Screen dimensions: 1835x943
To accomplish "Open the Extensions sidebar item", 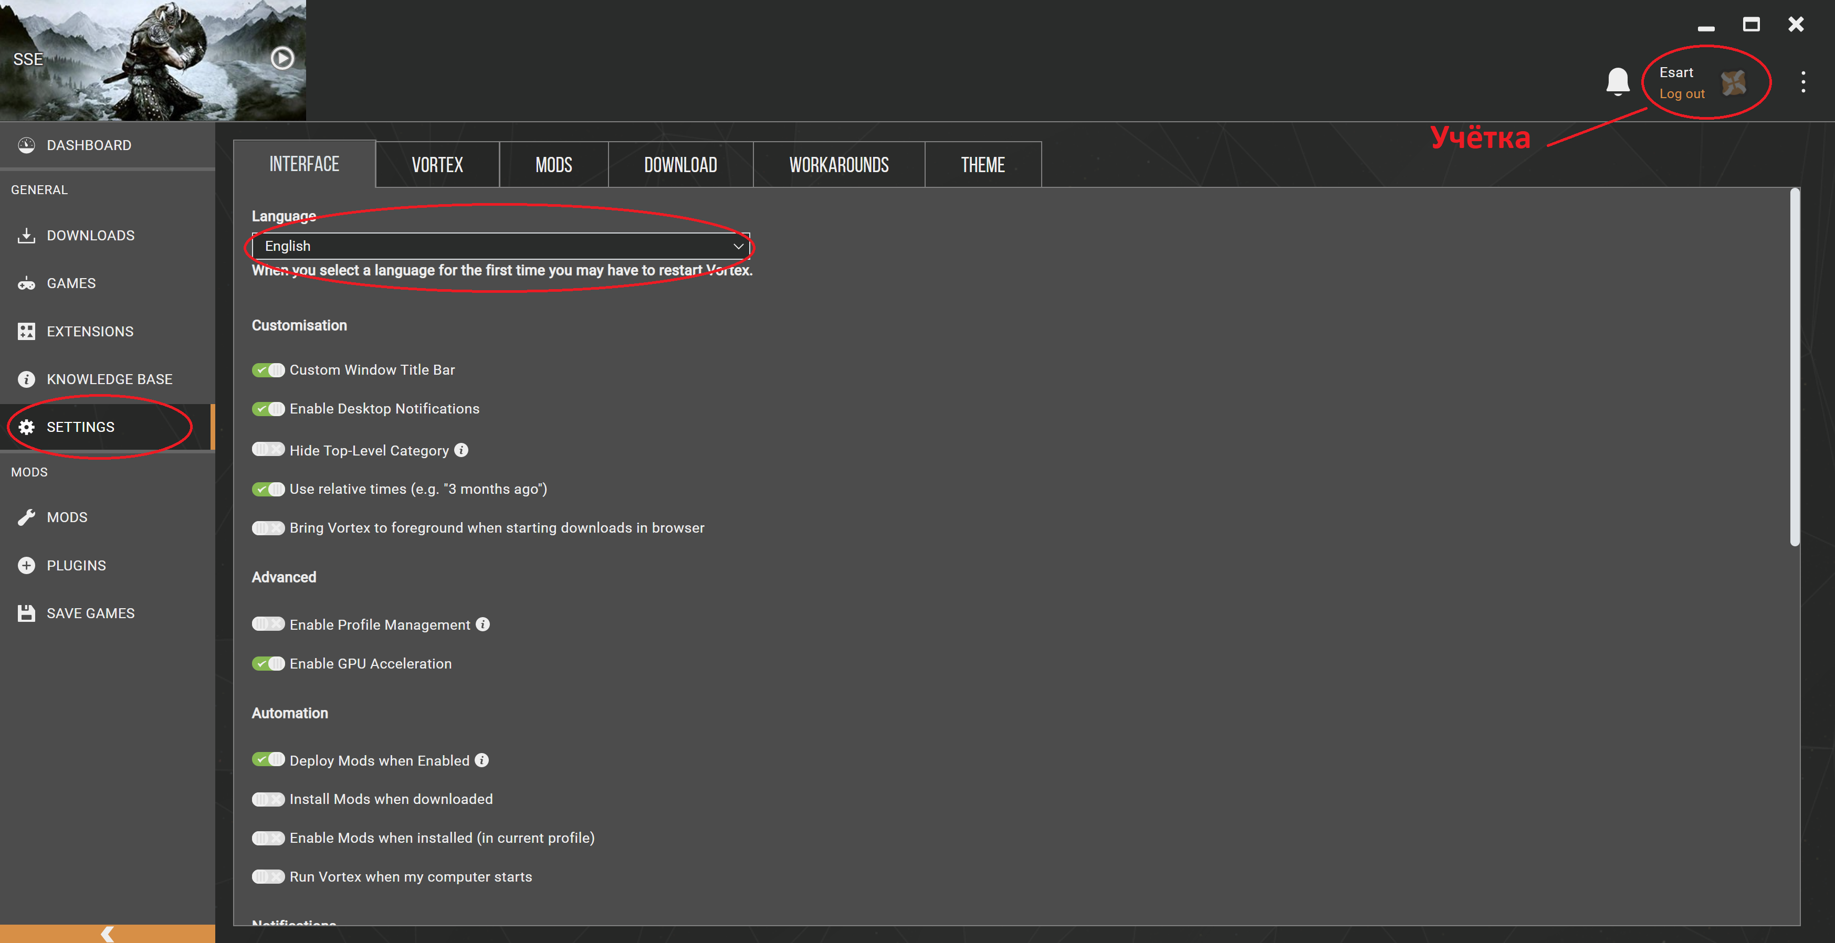I will [89, 331].
